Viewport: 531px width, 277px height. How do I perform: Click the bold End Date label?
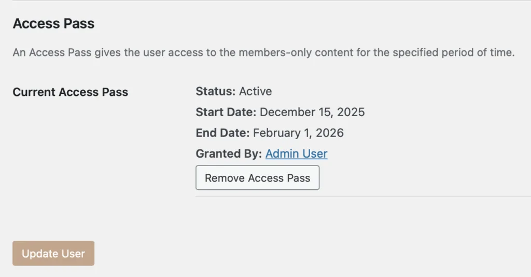click(223, 133)
